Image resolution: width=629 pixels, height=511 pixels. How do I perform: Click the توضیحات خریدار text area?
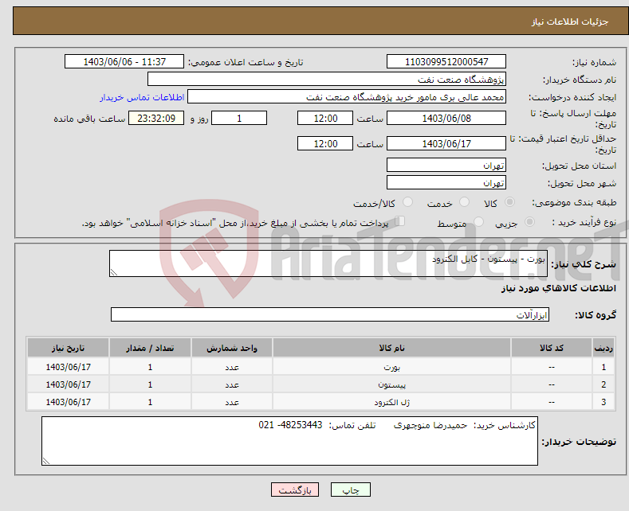pyautogui.click(x=289, y=441)
